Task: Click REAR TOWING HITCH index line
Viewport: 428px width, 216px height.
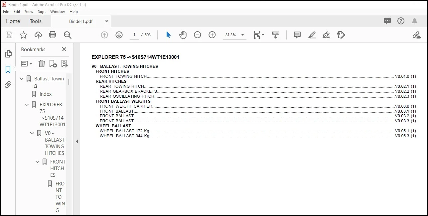Action: [x=257, y=86]
